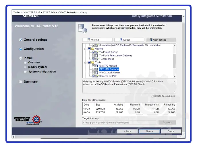Check the TIA Portal Teamcenter Gateway checkbox

[93, 55]
